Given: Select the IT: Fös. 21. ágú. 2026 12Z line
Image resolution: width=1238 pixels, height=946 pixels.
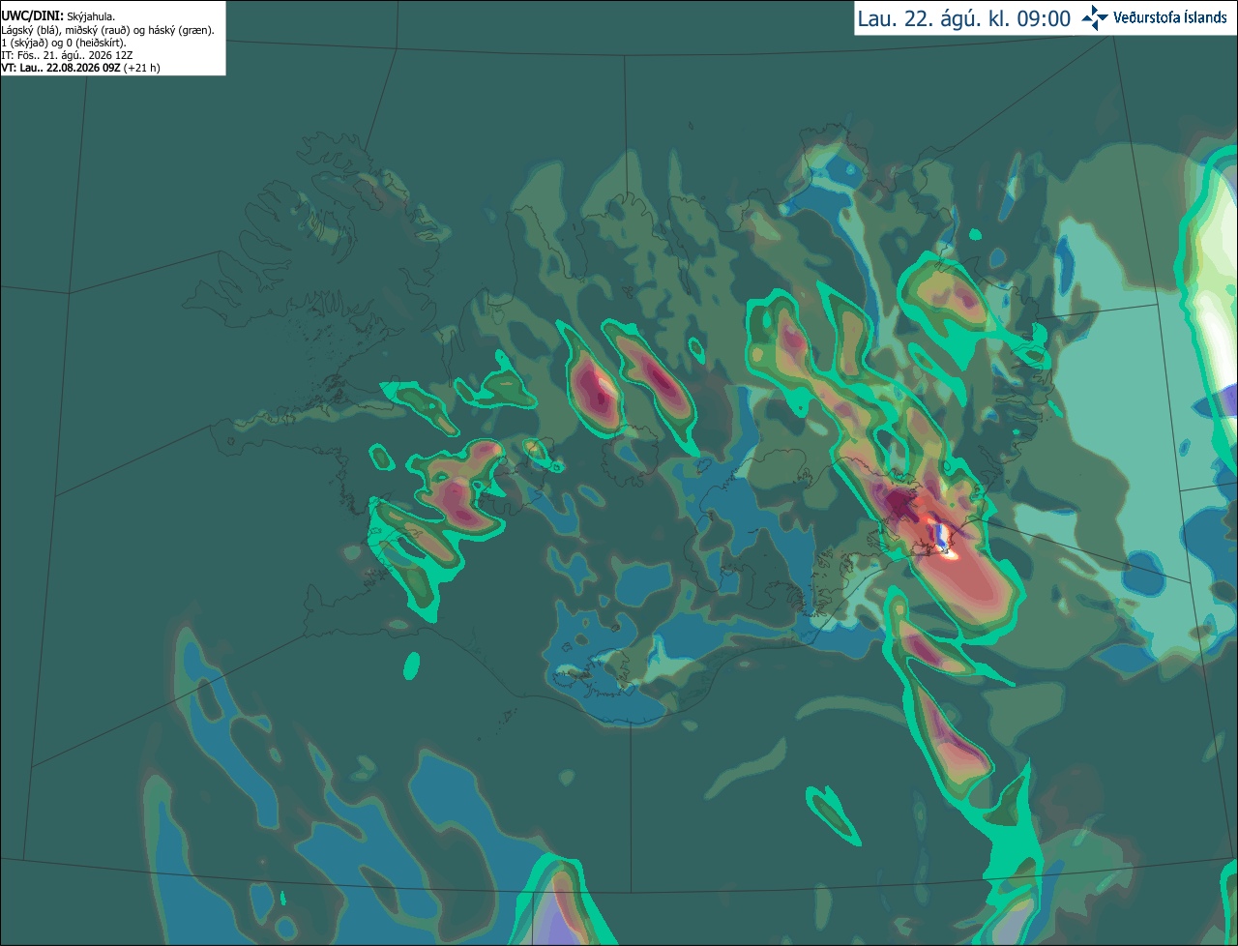Looking at the screenshot, I should pyautogui.click(x=66, y=55).
